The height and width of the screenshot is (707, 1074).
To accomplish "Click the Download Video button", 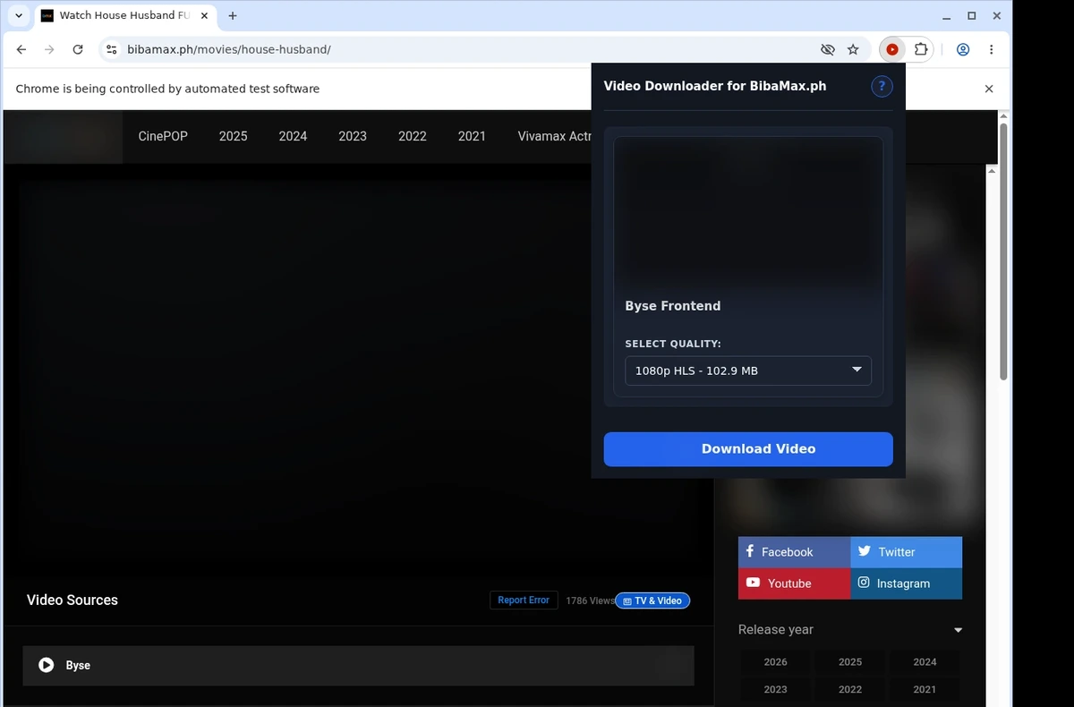I will 748,449.
